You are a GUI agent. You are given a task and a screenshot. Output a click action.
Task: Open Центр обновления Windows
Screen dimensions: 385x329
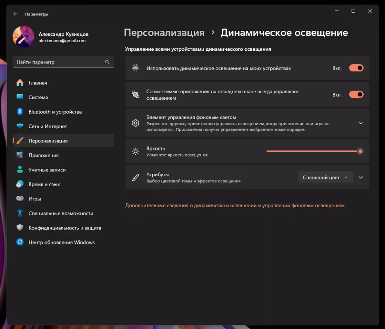click(61, 242)
